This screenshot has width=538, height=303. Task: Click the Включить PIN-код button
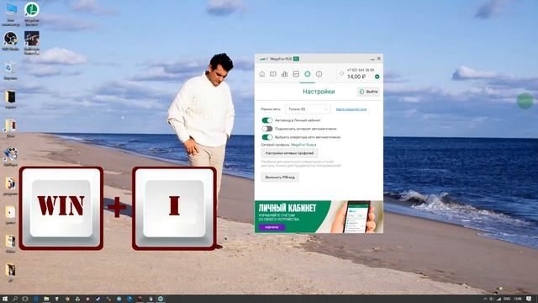[x=280, y=178]
